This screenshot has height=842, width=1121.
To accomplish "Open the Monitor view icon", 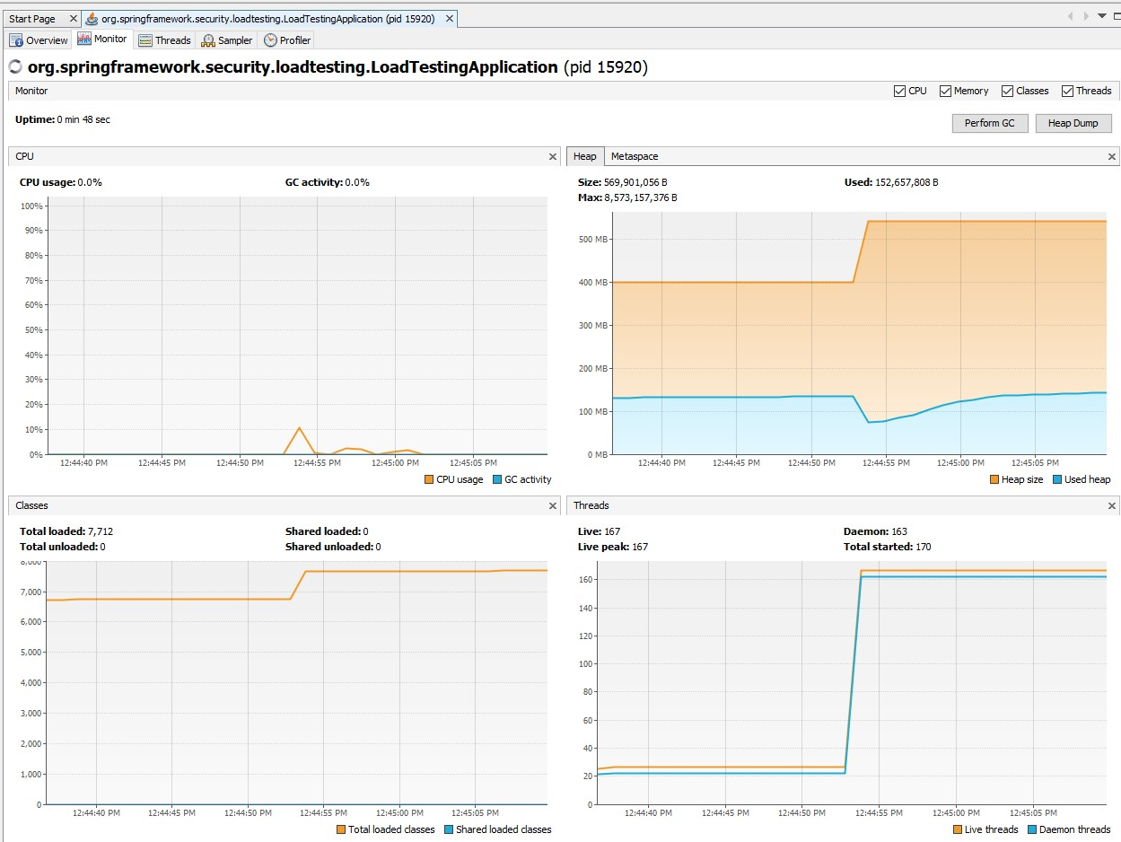I will click(83, 39).
